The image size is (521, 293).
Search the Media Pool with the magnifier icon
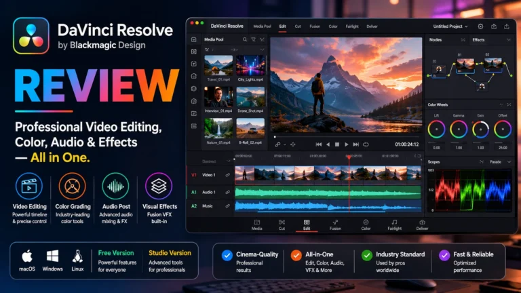click(x=245, y=39)
